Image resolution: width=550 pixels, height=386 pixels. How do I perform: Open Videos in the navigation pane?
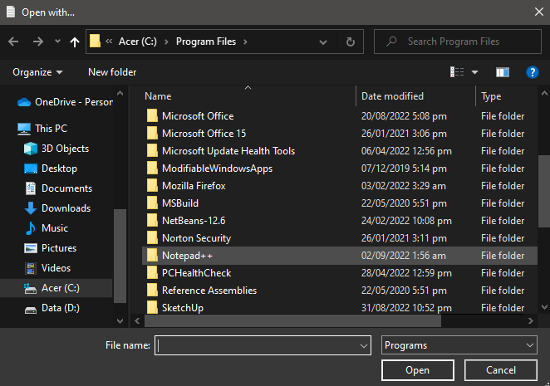coord(47,268)
